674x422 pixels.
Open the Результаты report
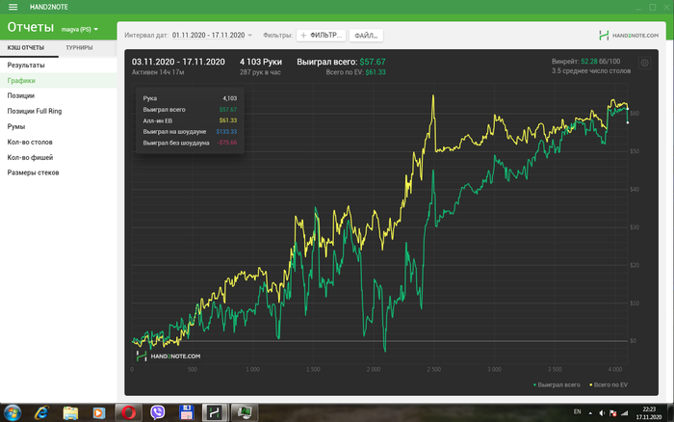59,66
